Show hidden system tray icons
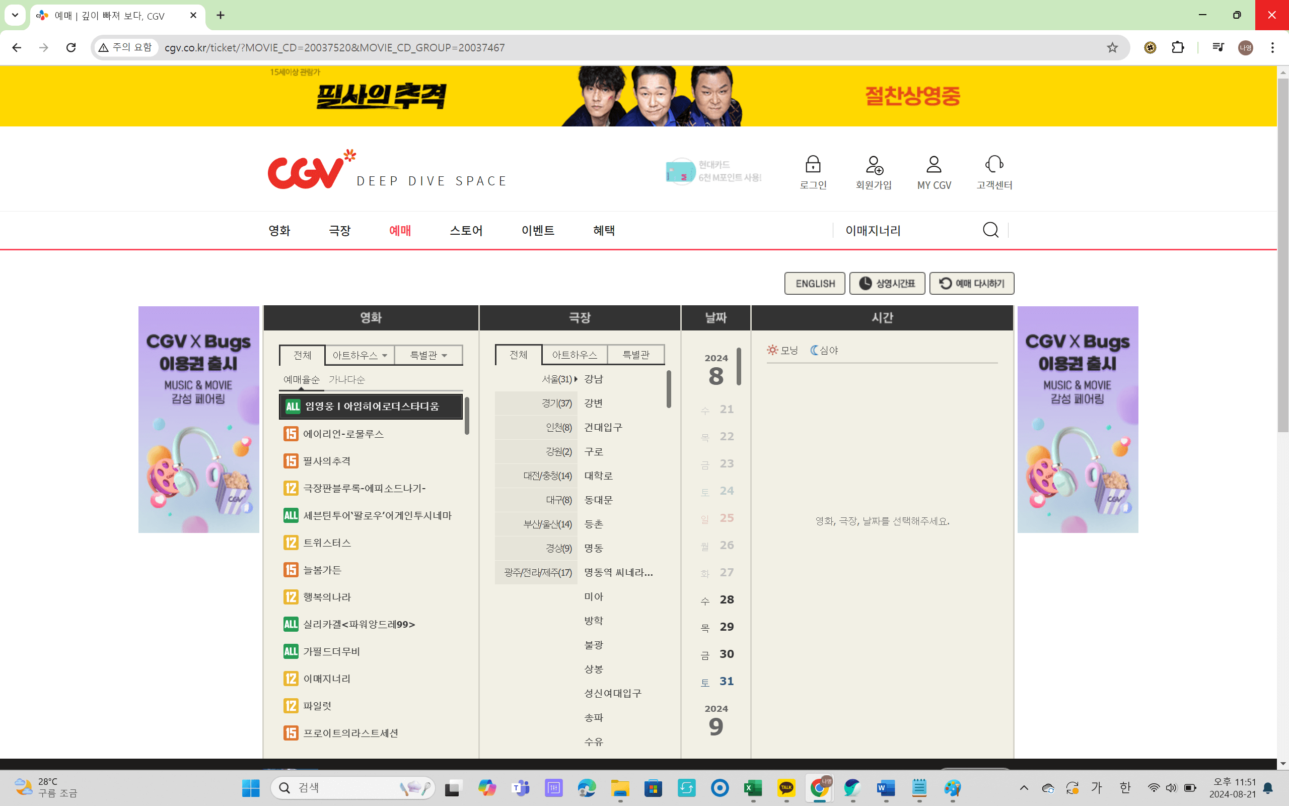 click(1024, 788)
